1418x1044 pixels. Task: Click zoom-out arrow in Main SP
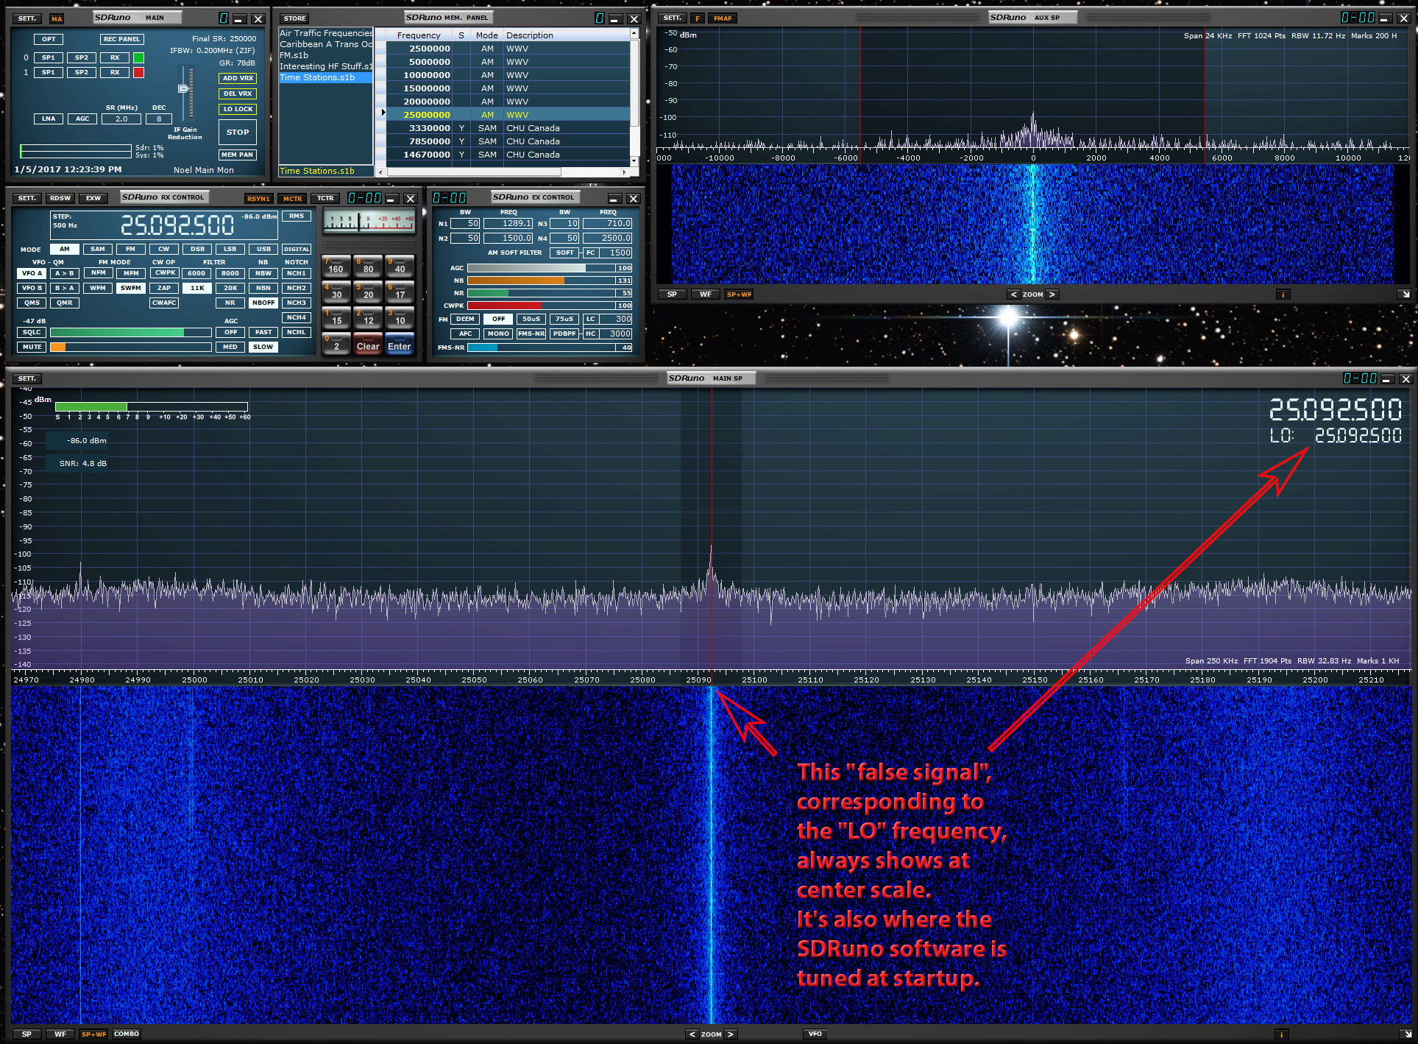click(x=692, y=1034)
